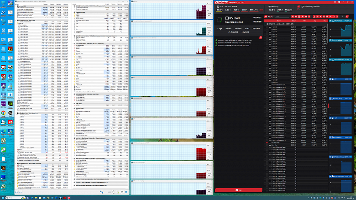Tick the P-core 1 checkbox in OCCT table
The height and width of the screenshot is (200, 356).
tap(267, 29)
